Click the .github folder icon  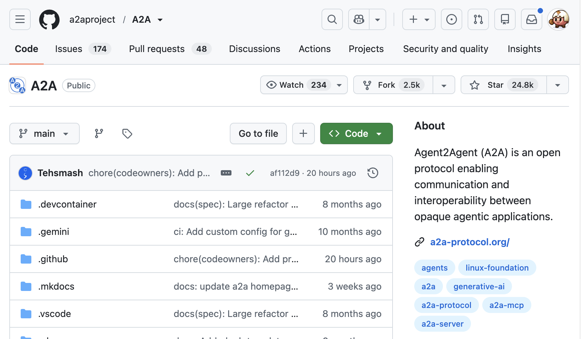[x=26, y=259]
